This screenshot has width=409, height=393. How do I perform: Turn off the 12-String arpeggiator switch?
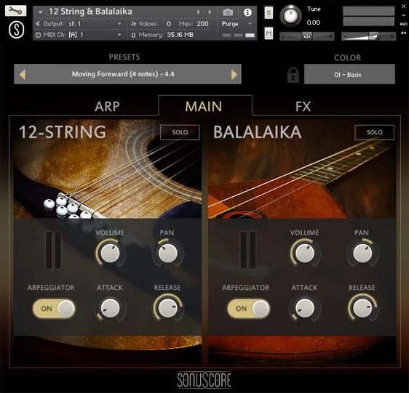(54, 308)
